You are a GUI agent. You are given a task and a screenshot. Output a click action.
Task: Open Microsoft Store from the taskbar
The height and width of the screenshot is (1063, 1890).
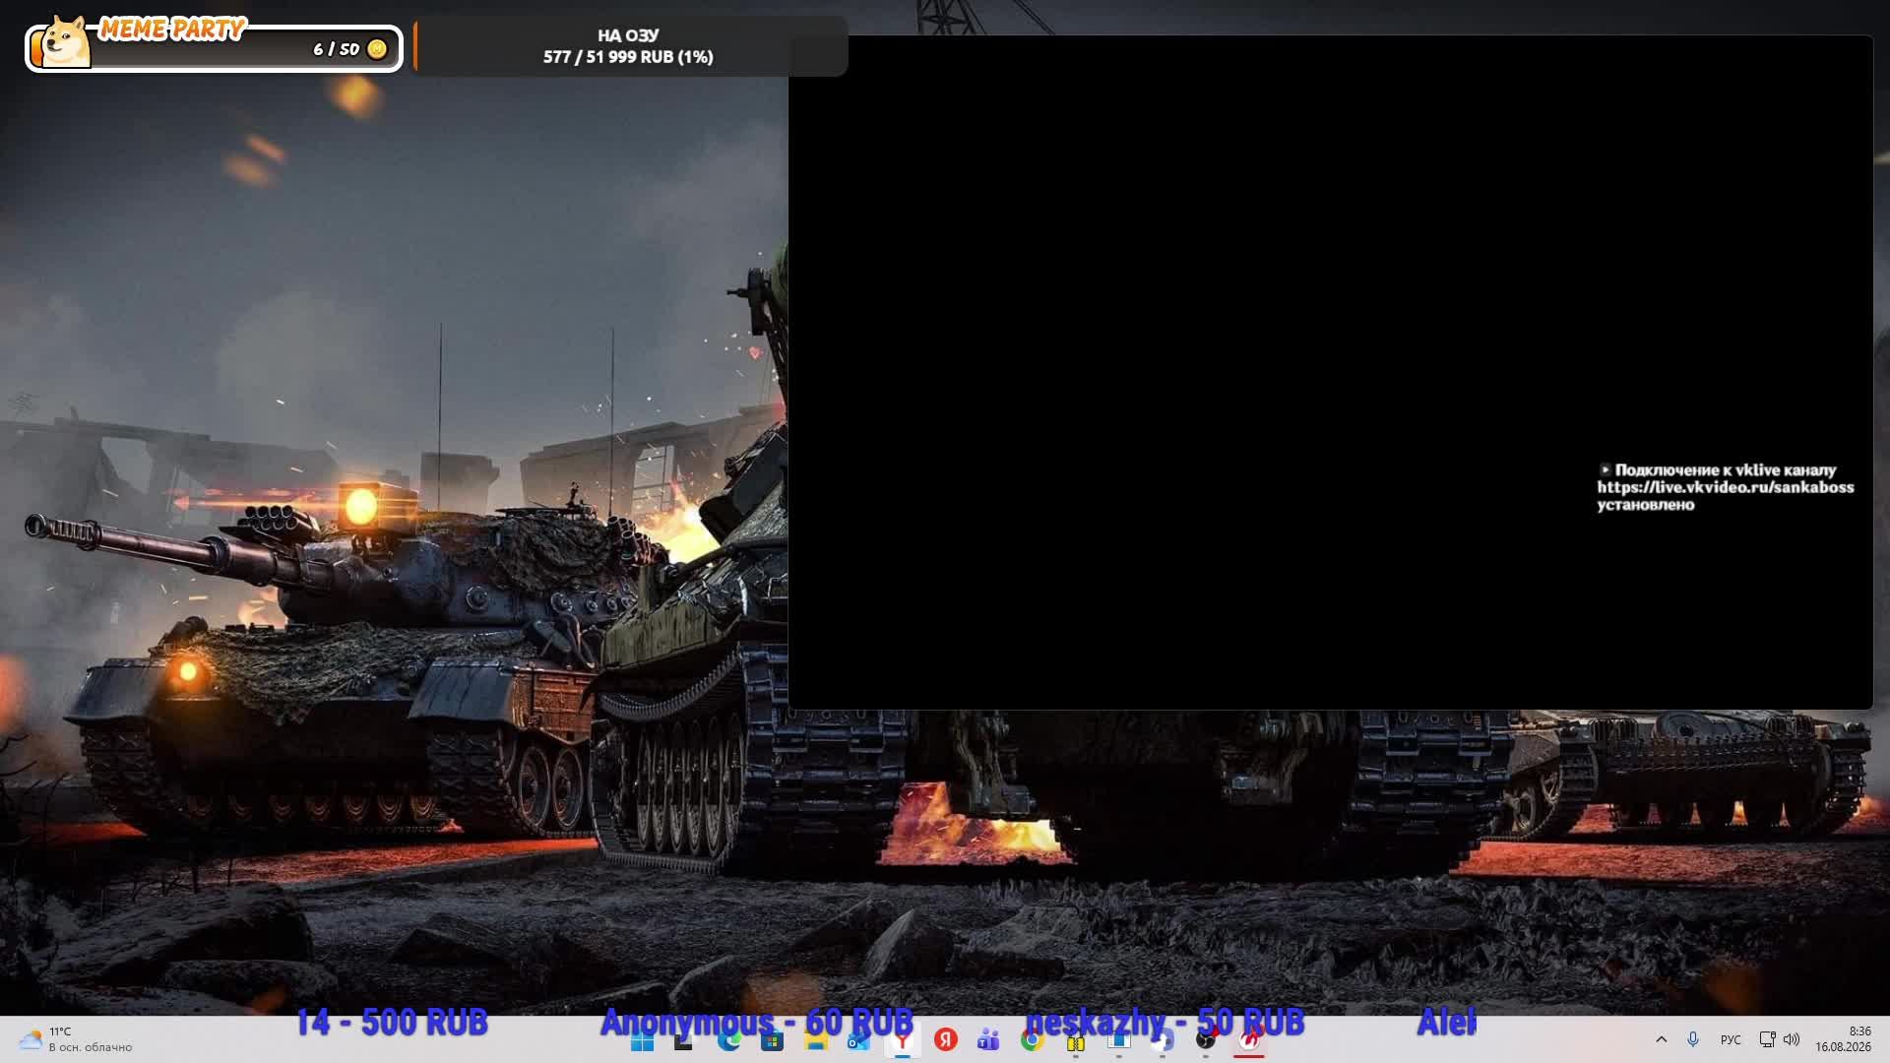pyautogui.click(x=772, y=1040)
